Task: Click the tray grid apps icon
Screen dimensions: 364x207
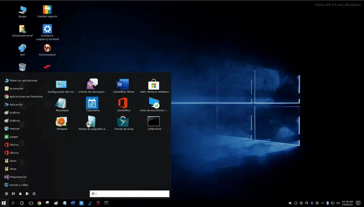Action: point(317,203)
